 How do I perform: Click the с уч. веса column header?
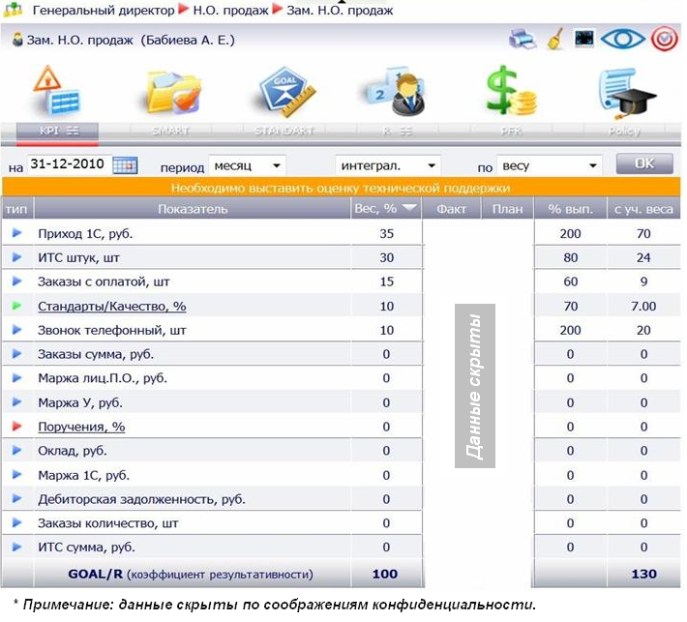click(643, 209)
